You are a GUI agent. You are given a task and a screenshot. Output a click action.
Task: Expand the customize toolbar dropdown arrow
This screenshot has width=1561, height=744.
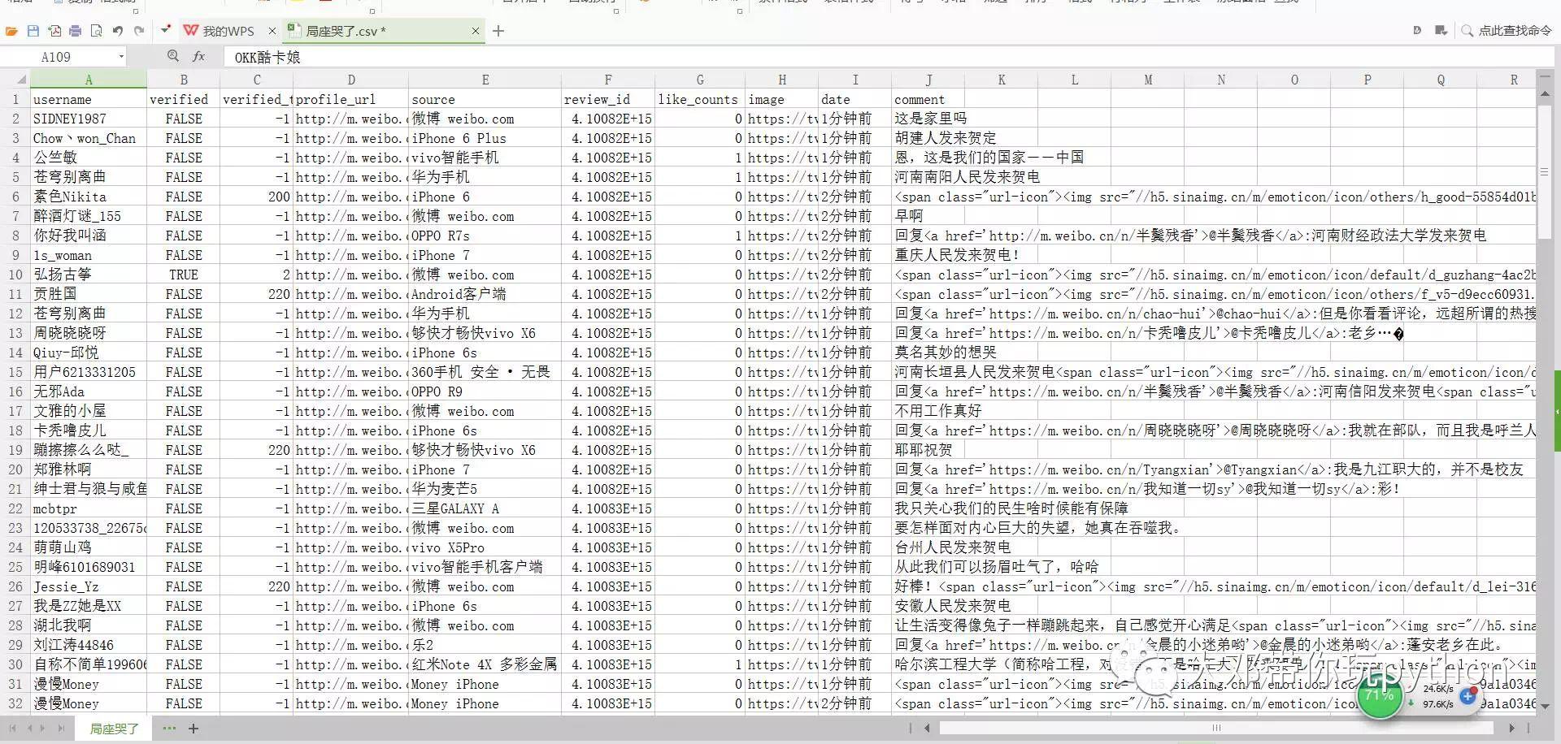pos(163,30)
